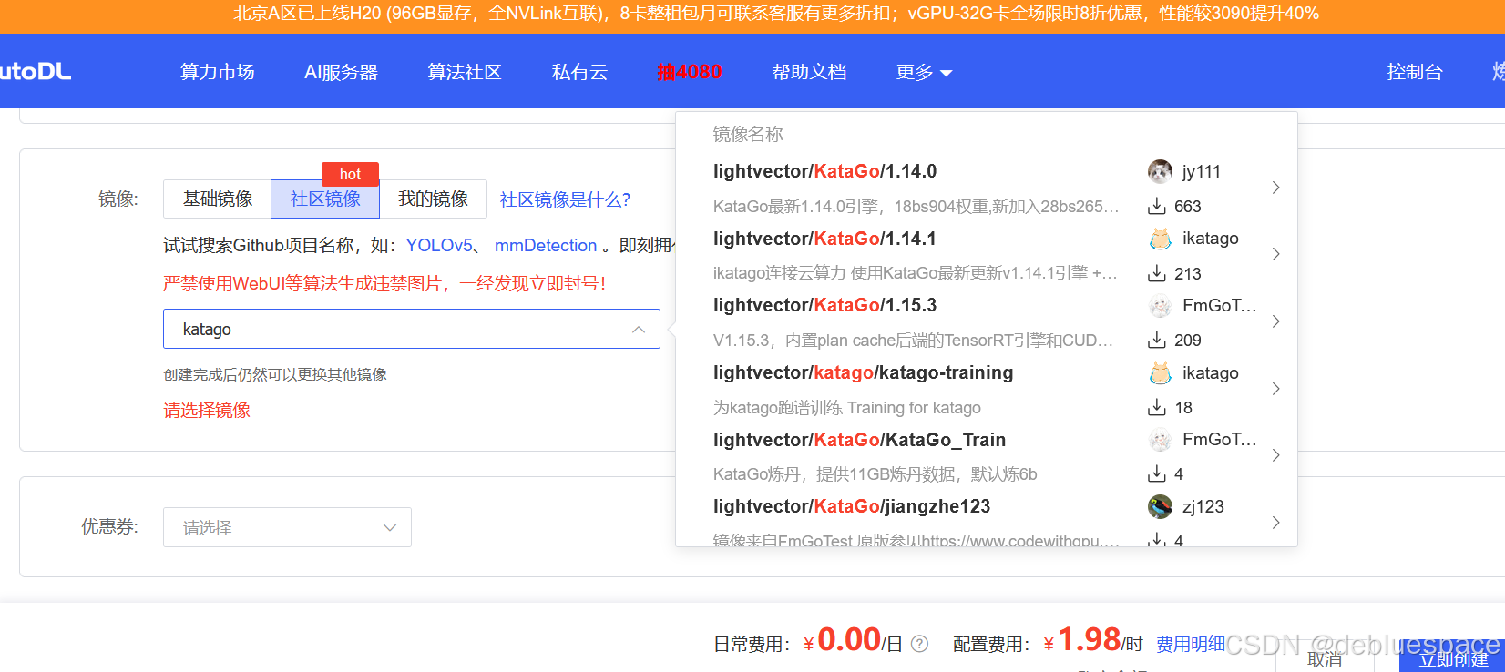Open AI服务器 in the navigation bar
This screenshot has height=672, width=1505.
[341, 72]
